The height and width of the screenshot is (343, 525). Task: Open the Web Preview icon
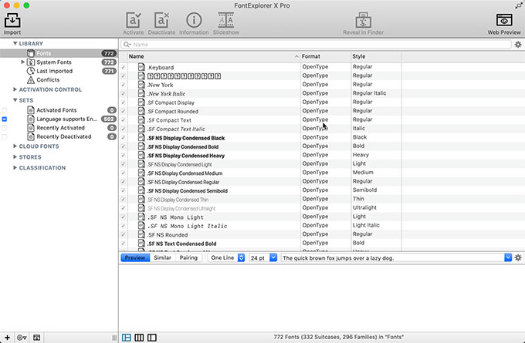click(504, 20)
